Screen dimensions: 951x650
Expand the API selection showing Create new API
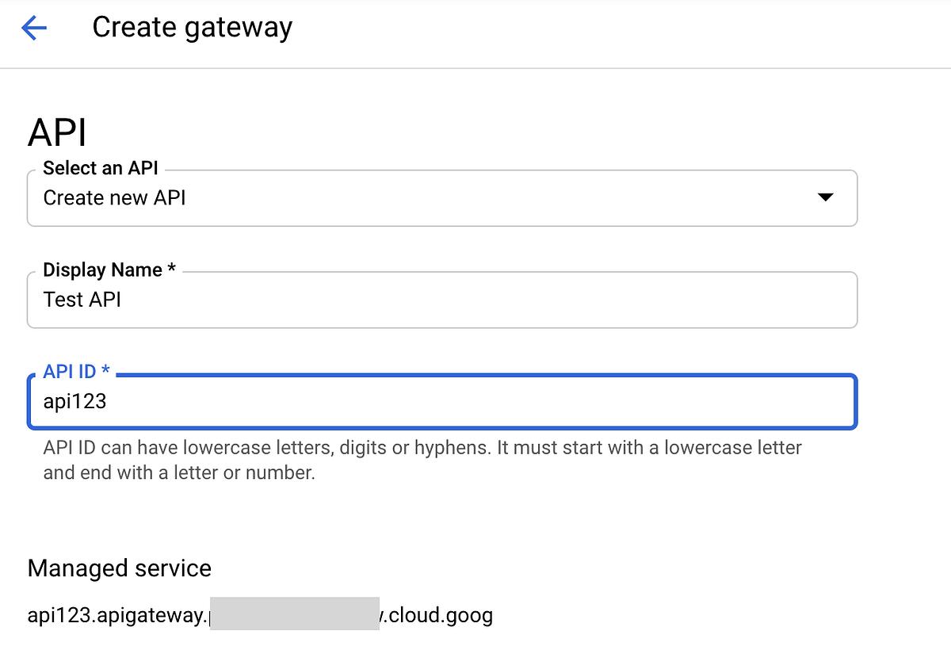[x=442, y=198]
